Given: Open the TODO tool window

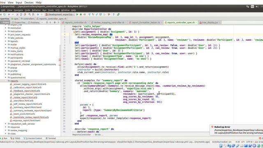Looking at the screenshot, I should pyautogui.click(x=15, y=138).
